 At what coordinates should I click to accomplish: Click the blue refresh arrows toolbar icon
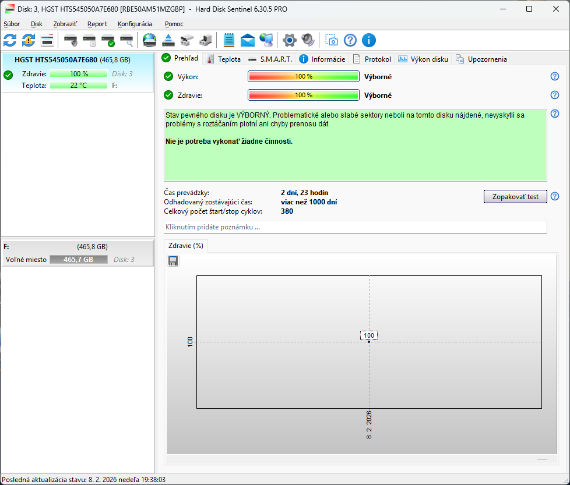[x=10, y=40]
